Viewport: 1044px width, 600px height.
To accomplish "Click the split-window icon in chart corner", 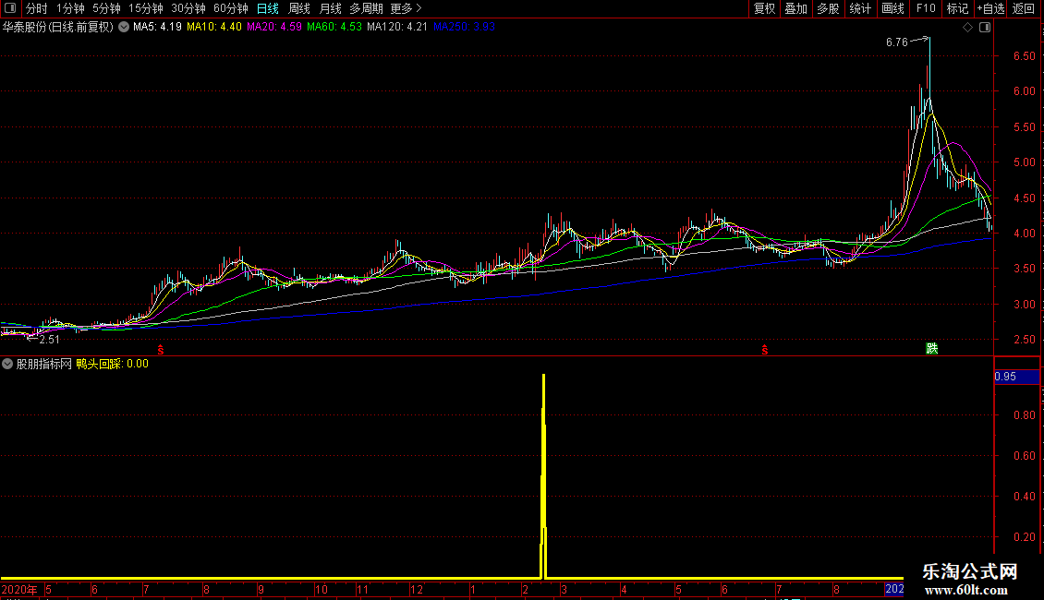I will click(985, 28).
